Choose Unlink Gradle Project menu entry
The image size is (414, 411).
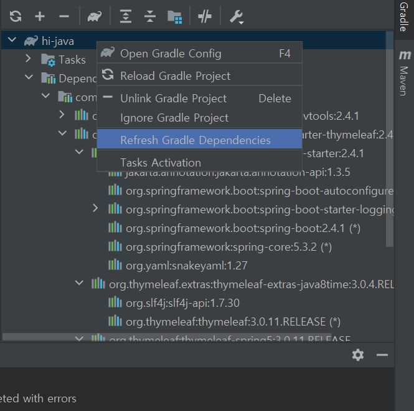pos(199,99)
